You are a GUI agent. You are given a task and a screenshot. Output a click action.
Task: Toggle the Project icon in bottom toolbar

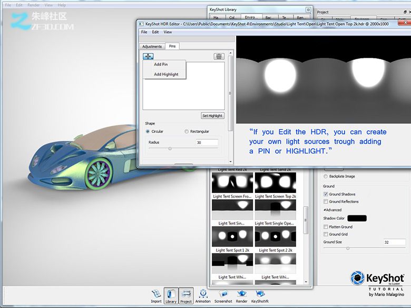point(186,296)
